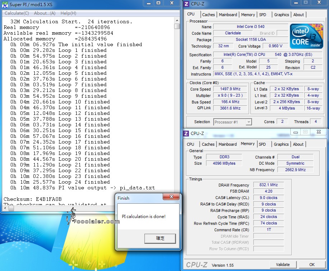Open SPD tab in CPU-Z processor window
The height and width of the screenshot is (271, 329).
(x=262, y=15)
